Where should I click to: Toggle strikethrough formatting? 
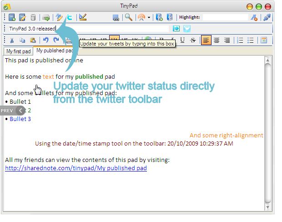[193, 40]
